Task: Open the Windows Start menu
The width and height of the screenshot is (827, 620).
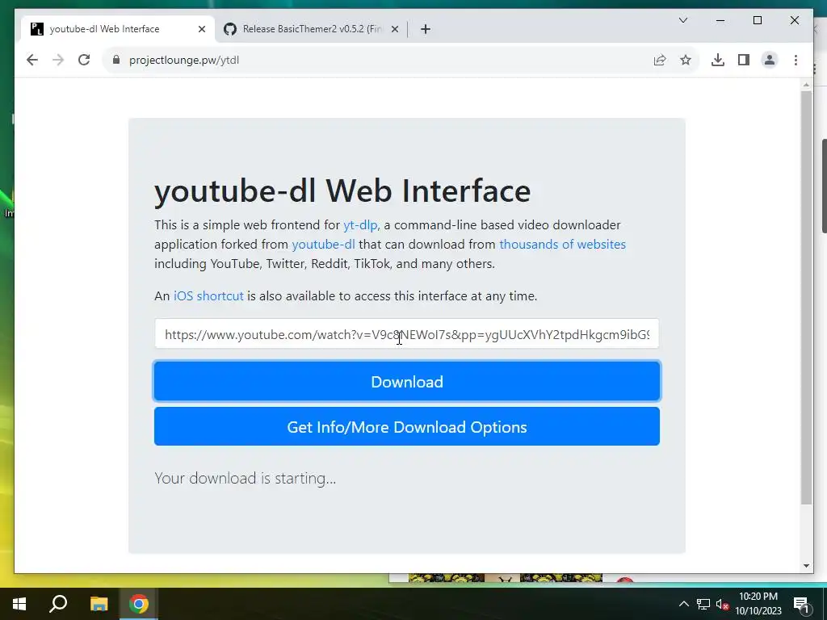Action: coord(19,604)
